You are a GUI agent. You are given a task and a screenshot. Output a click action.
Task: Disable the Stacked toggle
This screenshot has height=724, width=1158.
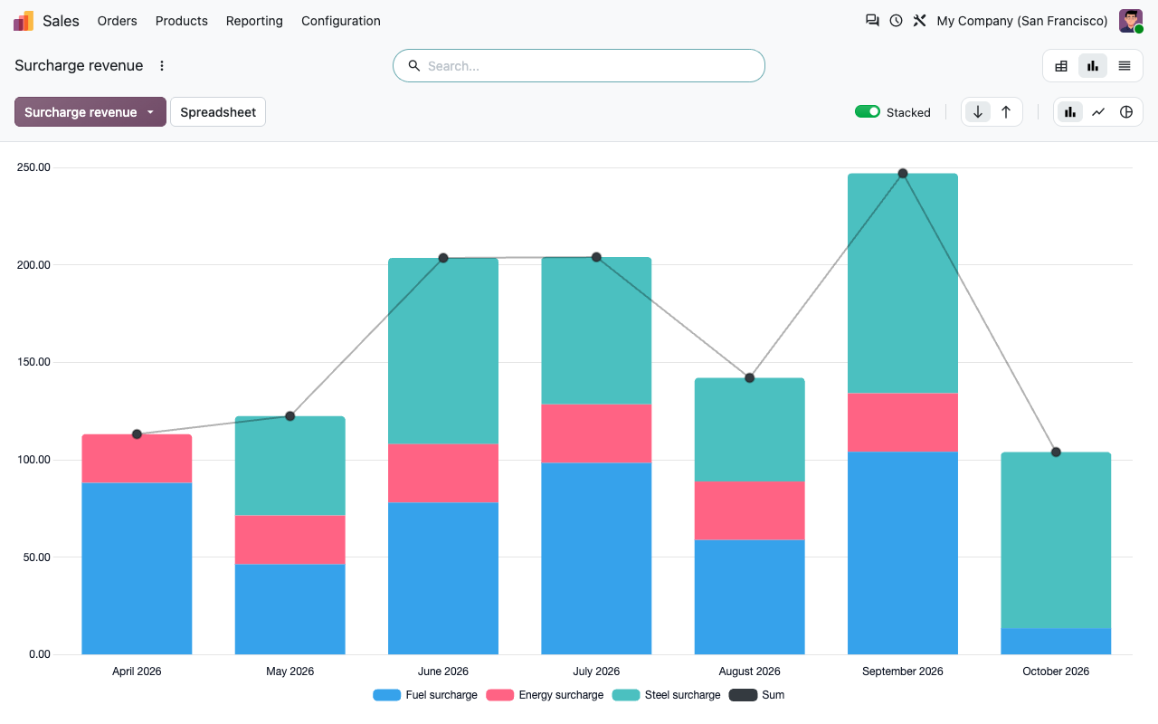[x=868, y=111]
